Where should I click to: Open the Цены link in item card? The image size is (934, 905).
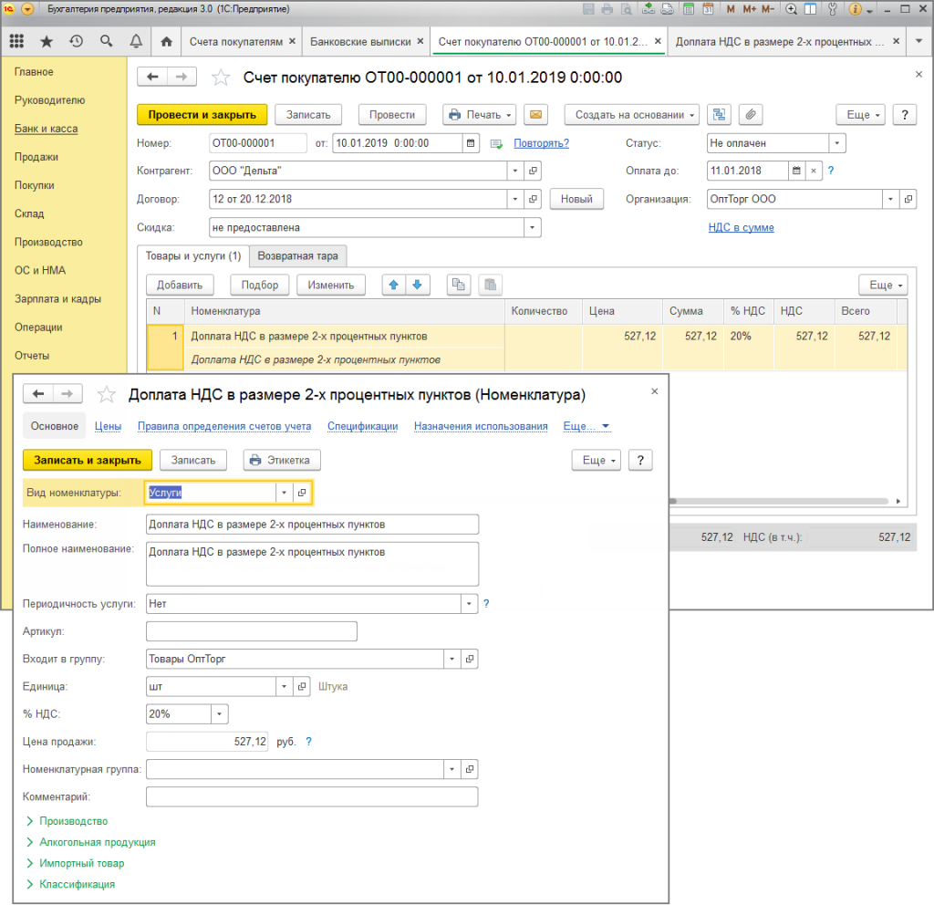pos(108,426)
